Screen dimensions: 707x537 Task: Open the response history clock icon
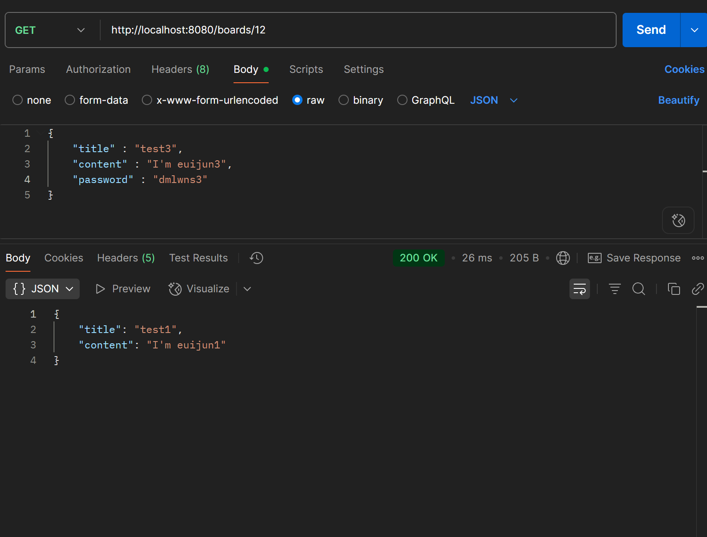tap(257, 258)
